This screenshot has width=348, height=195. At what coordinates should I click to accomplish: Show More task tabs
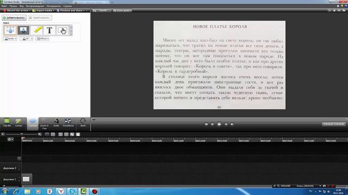point(83,122)
